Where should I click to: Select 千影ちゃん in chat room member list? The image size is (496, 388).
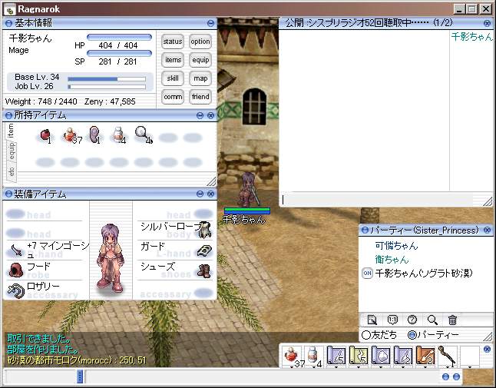click(472, 37)
